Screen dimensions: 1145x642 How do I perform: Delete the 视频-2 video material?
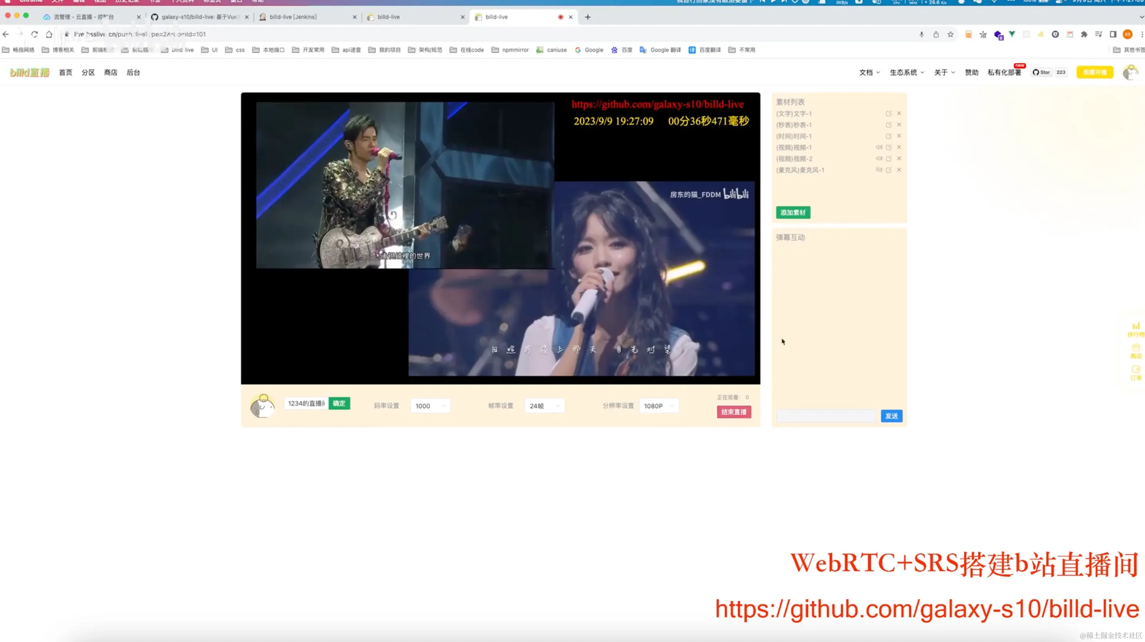coord(899,158)
